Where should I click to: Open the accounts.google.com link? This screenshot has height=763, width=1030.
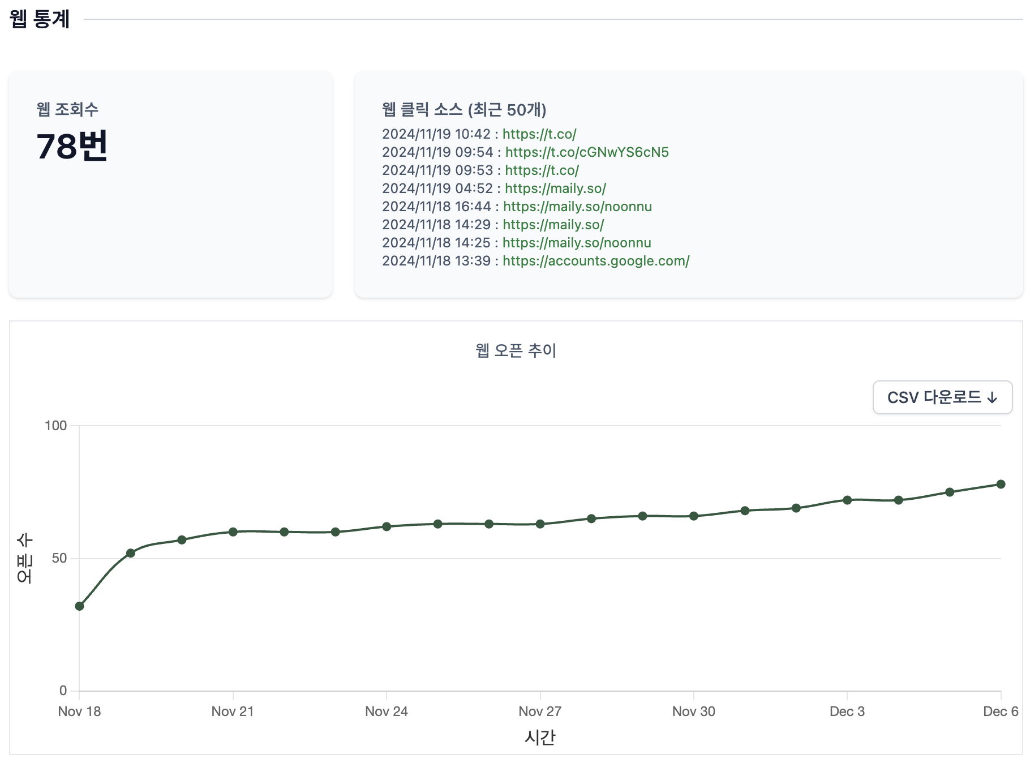pos(596,261)
